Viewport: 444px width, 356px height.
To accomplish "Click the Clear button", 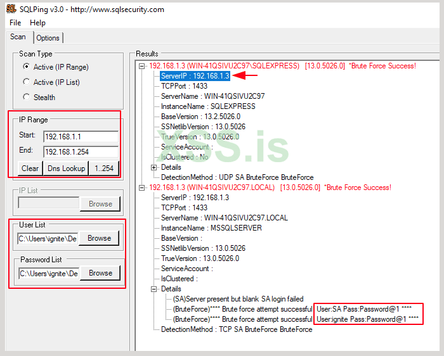I will (x=30, y=168).
